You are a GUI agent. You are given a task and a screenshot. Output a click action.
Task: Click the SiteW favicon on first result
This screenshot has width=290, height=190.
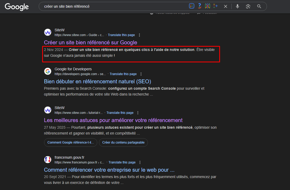click(48, 32)
